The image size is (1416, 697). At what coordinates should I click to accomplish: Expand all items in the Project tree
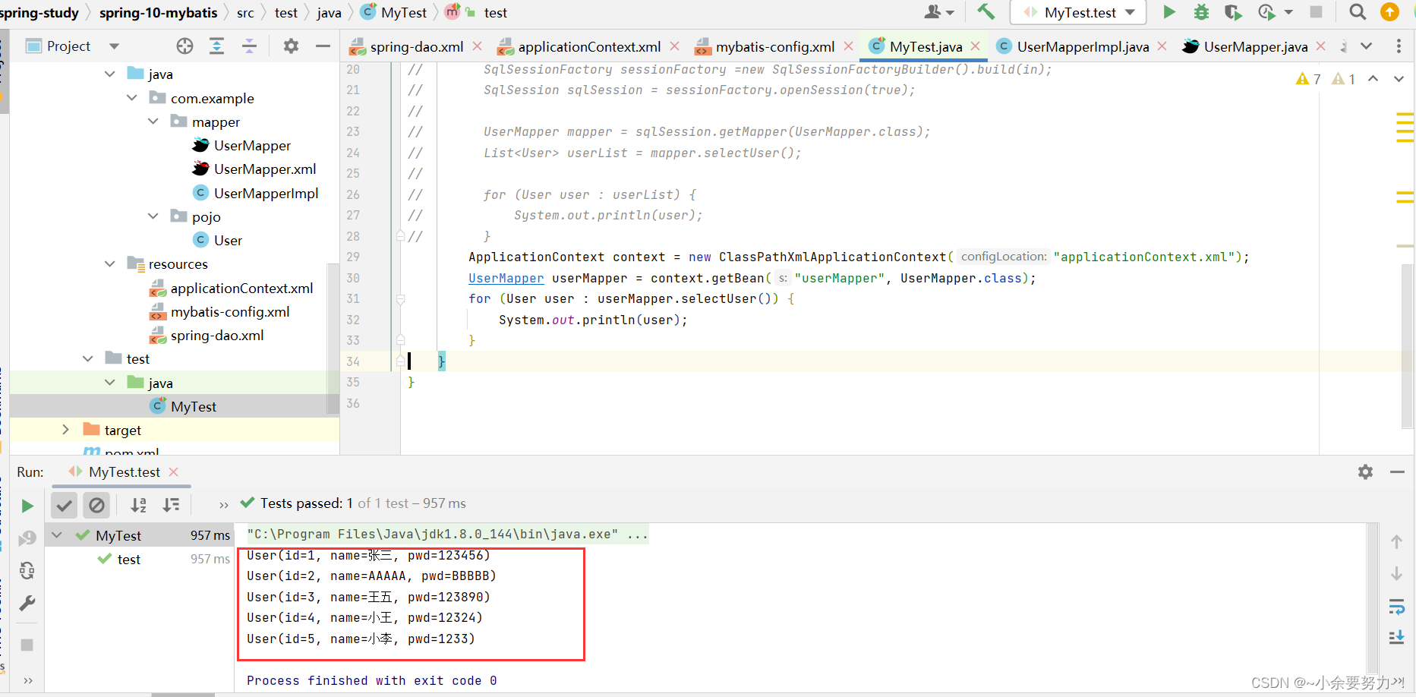(x=216, y=46)
